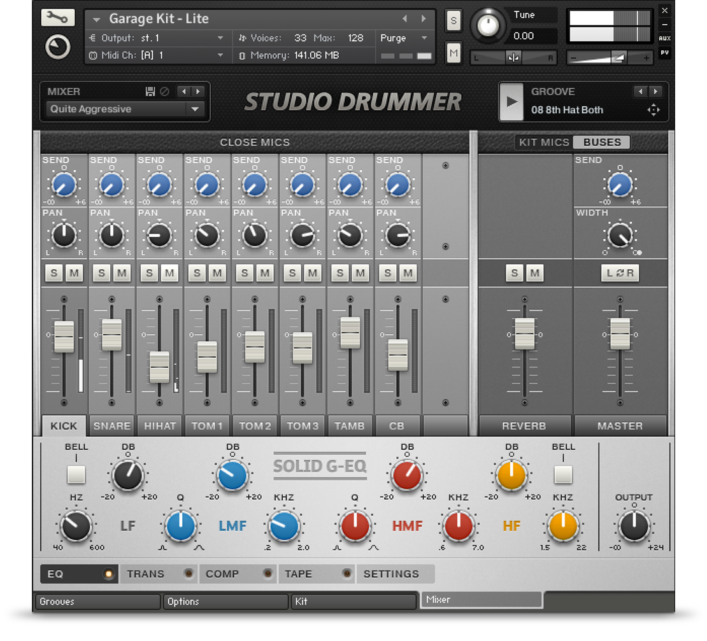
Task: Open the Options page tab
Action: (x=225, y=602)
